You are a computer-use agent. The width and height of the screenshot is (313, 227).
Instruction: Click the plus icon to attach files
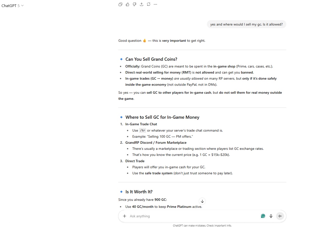tap(125, 216)
